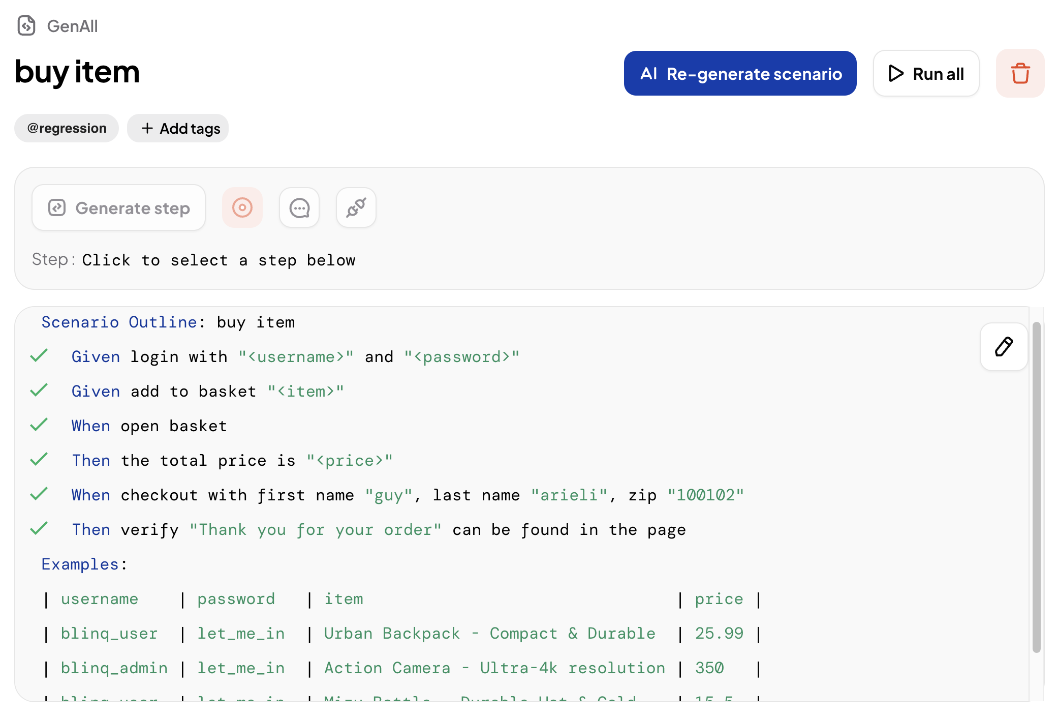Add tags to the scenario

pos(178,128)
